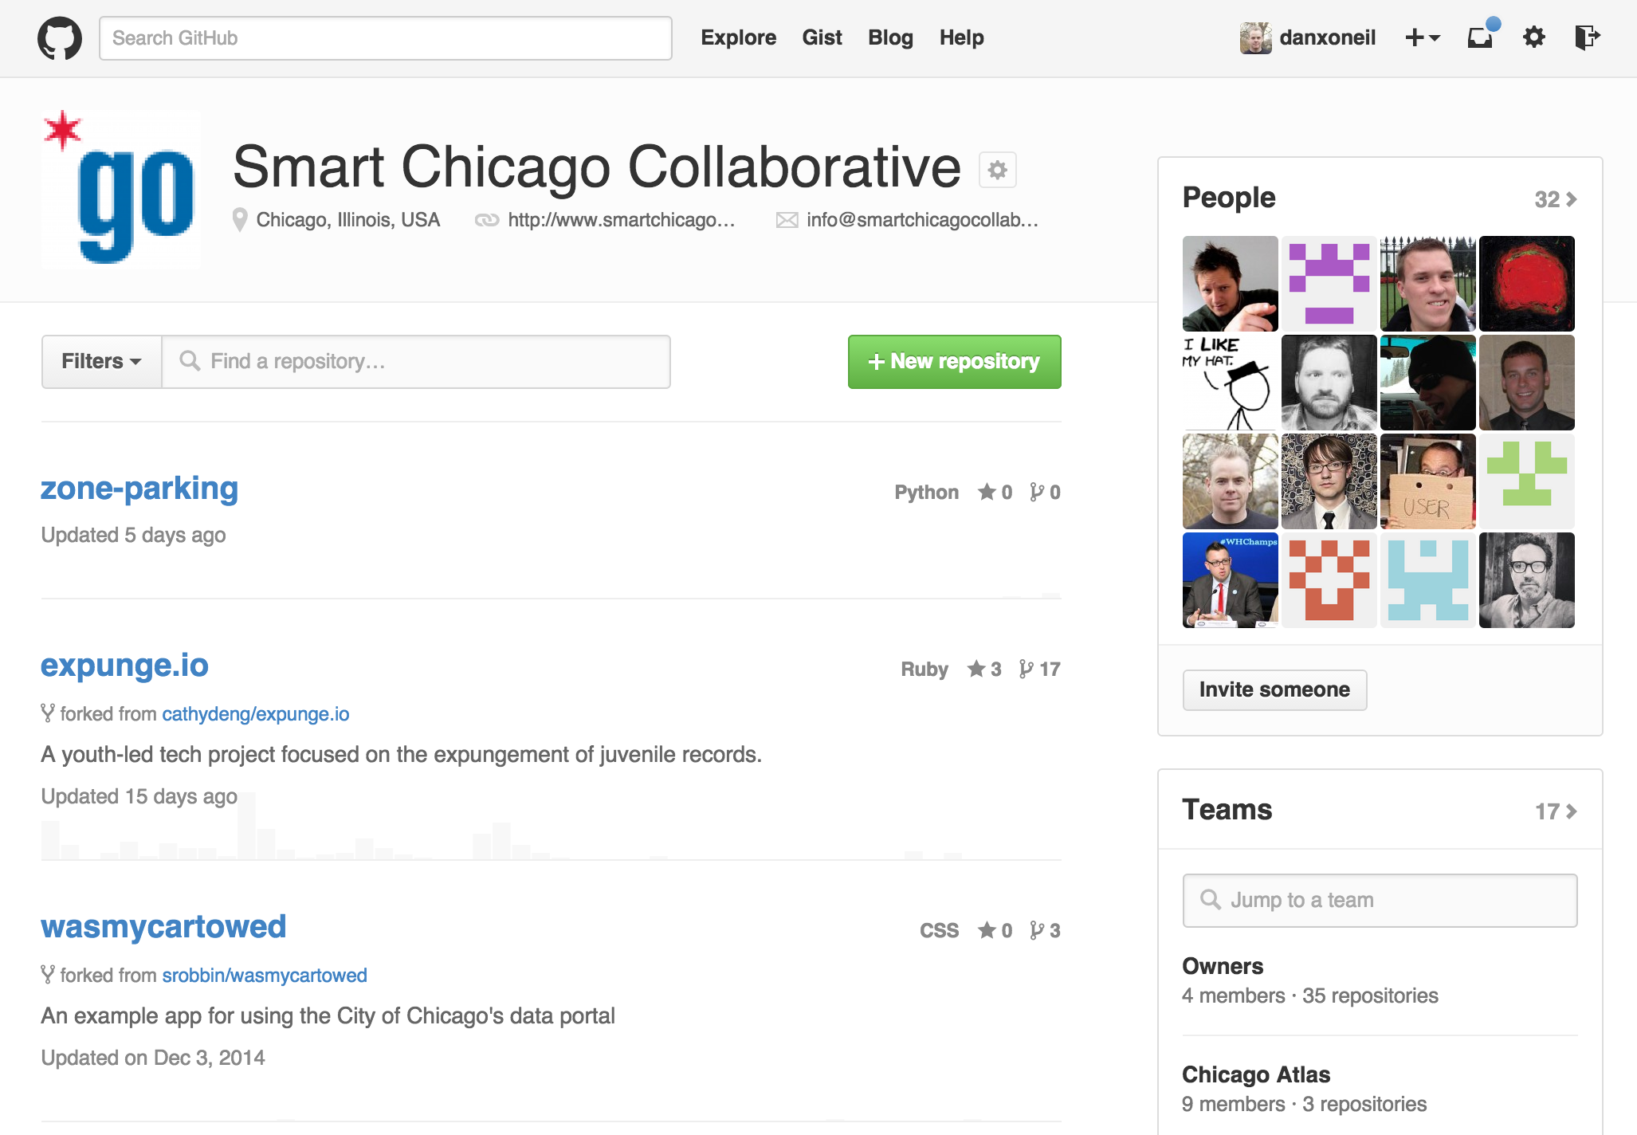Open account settings gear icon
This screenshot has width=1637, height=1135.
tap(1534, 37)
